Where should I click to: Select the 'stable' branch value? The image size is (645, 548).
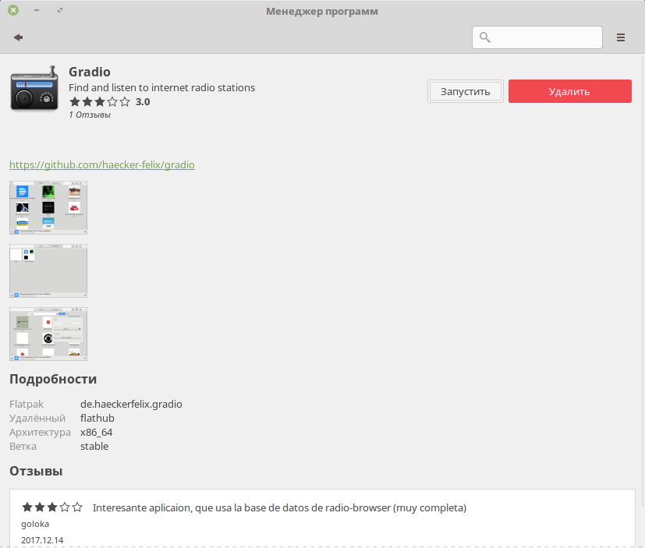tap(94, 446)
